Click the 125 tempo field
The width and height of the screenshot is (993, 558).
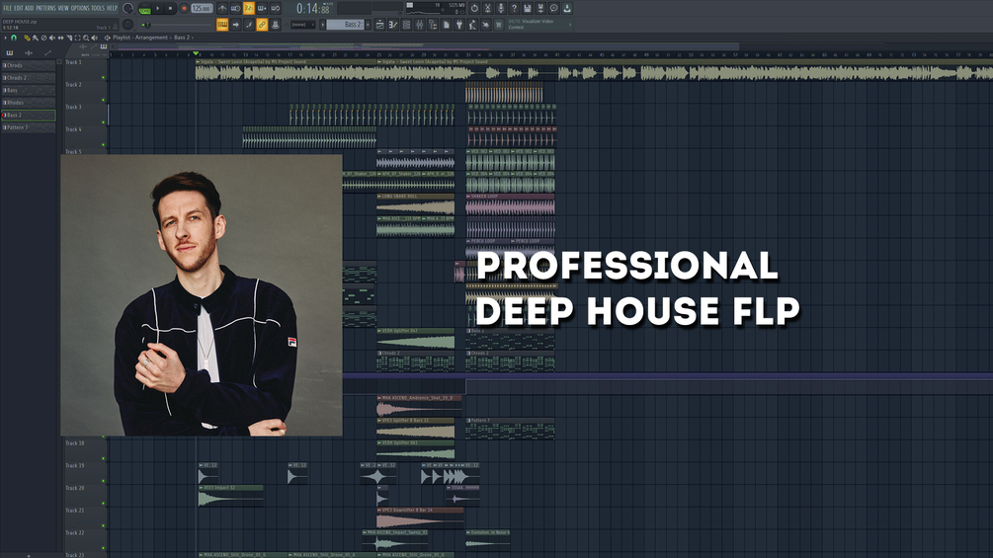pyautogui.click(x=202, y=8)
